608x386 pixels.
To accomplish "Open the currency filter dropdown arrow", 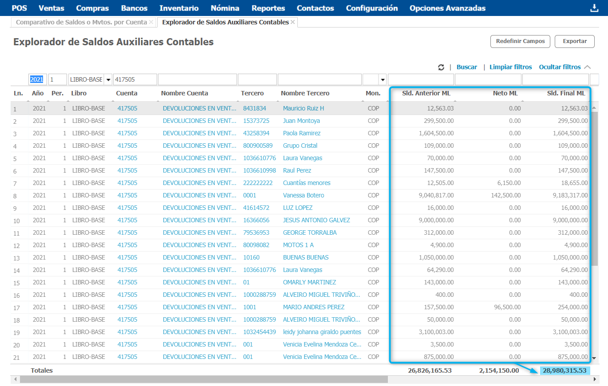I will [382, 80].
